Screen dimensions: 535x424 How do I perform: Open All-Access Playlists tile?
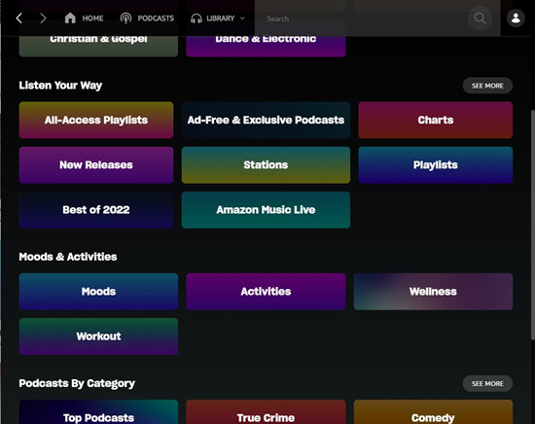click(96, 120)
